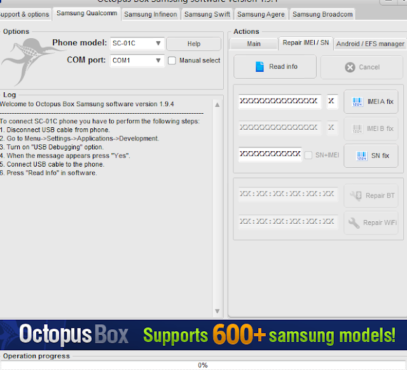
Task: Click the Cancel button label
Action: (369, 67)
